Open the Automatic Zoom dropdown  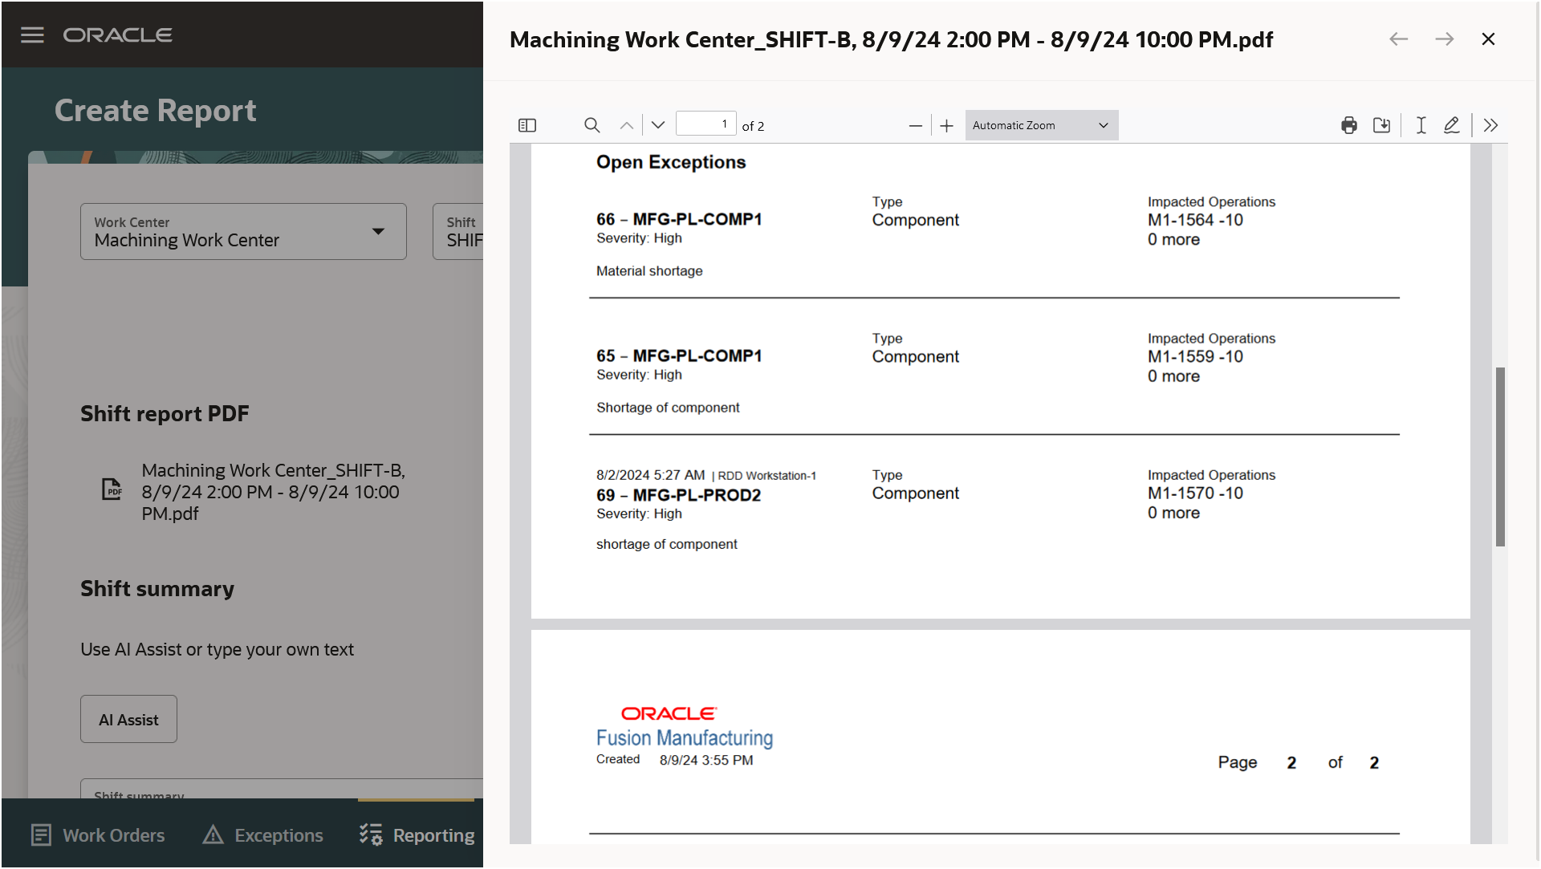tap(1041, 125)
